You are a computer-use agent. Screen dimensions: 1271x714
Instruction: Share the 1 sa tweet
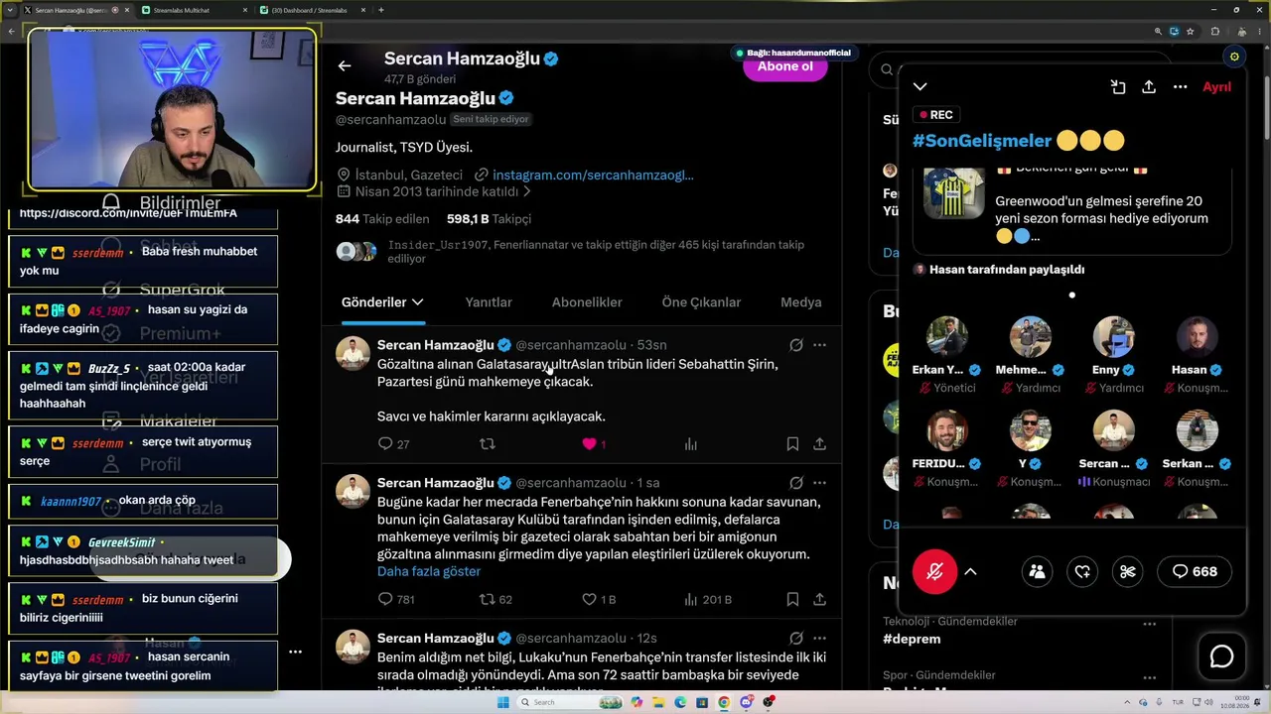820,599
